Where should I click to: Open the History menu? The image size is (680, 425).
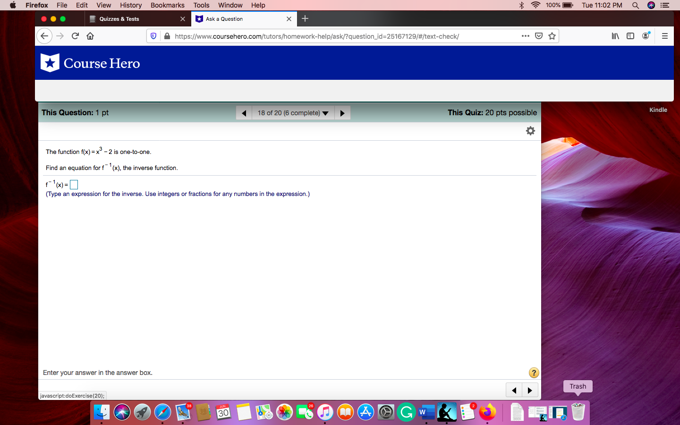pos(131,5)
